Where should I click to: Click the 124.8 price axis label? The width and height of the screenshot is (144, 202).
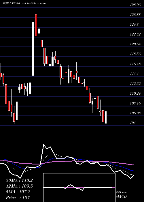pyautogui.click(x=134, y=24)
